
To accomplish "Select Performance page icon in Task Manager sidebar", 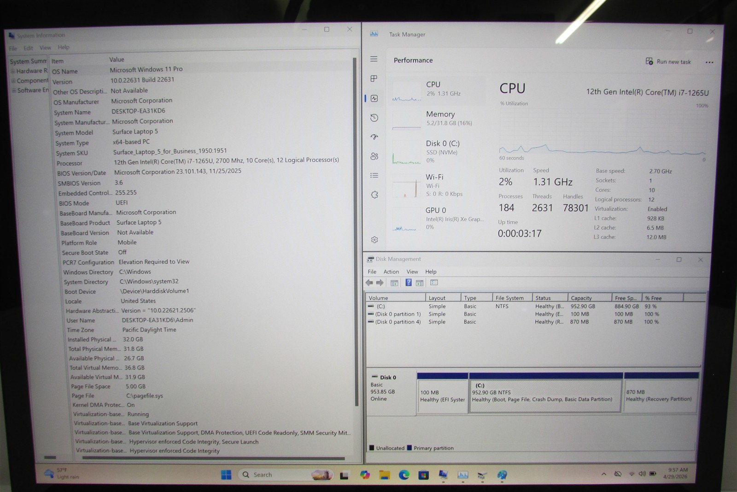I will point(374,98).
